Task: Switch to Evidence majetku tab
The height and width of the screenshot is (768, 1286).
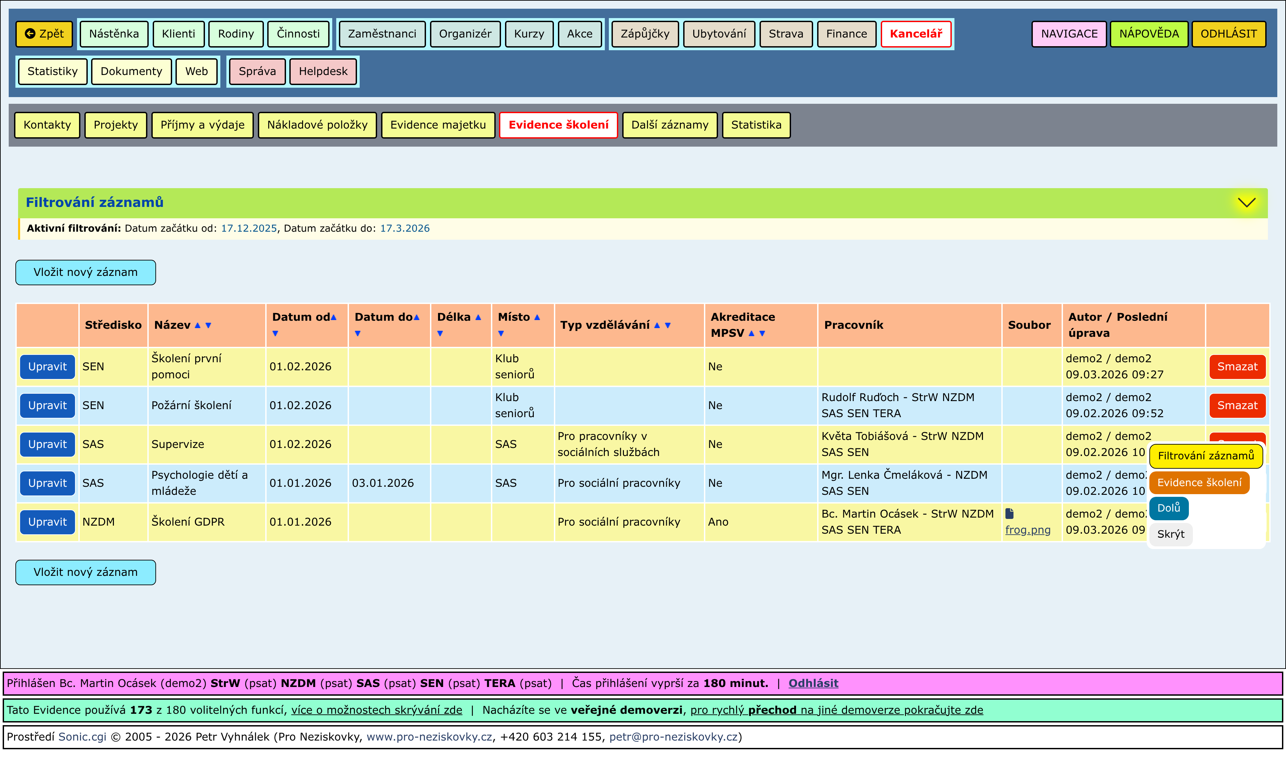Action: (438, 125)
